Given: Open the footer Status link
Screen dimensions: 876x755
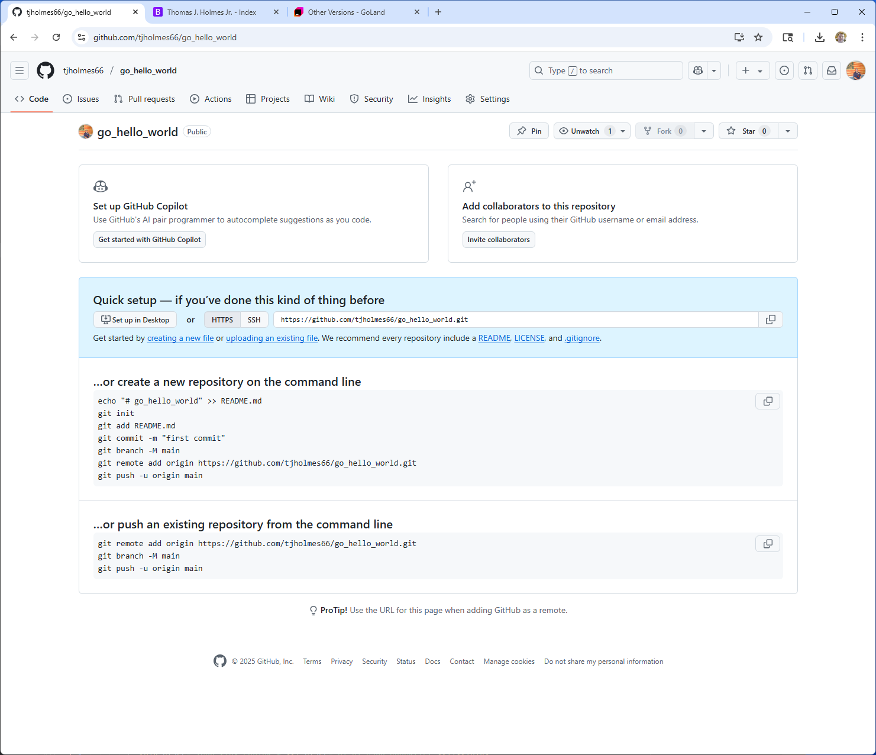Looking at the screenshot, I should click(x=406, y=662).
